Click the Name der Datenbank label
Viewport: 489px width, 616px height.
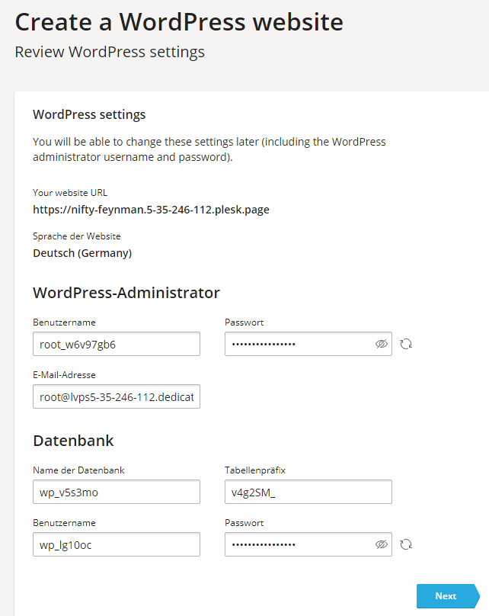78,470
